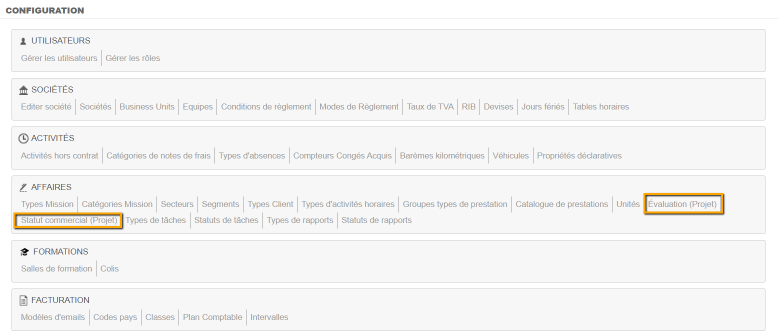Click the Activités clock icon
The image size is (779, 333).
(23, 138)
